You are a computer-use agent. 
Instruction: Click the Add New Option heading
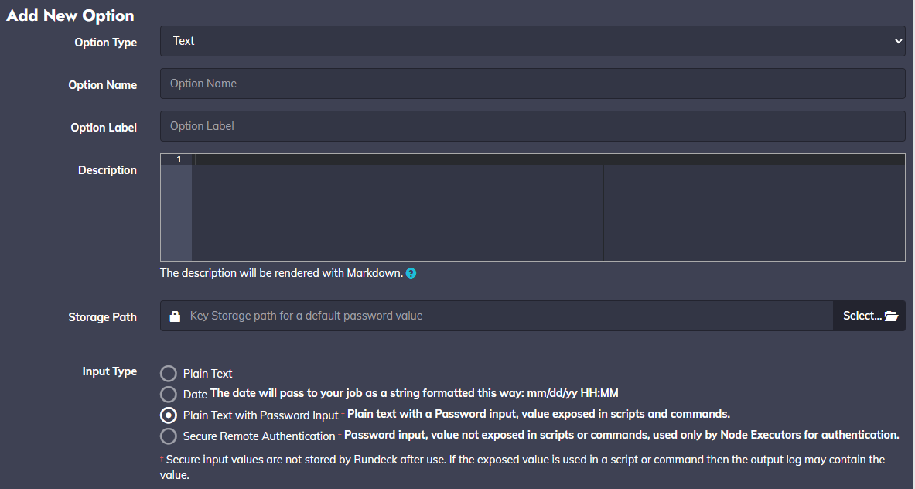70,15
